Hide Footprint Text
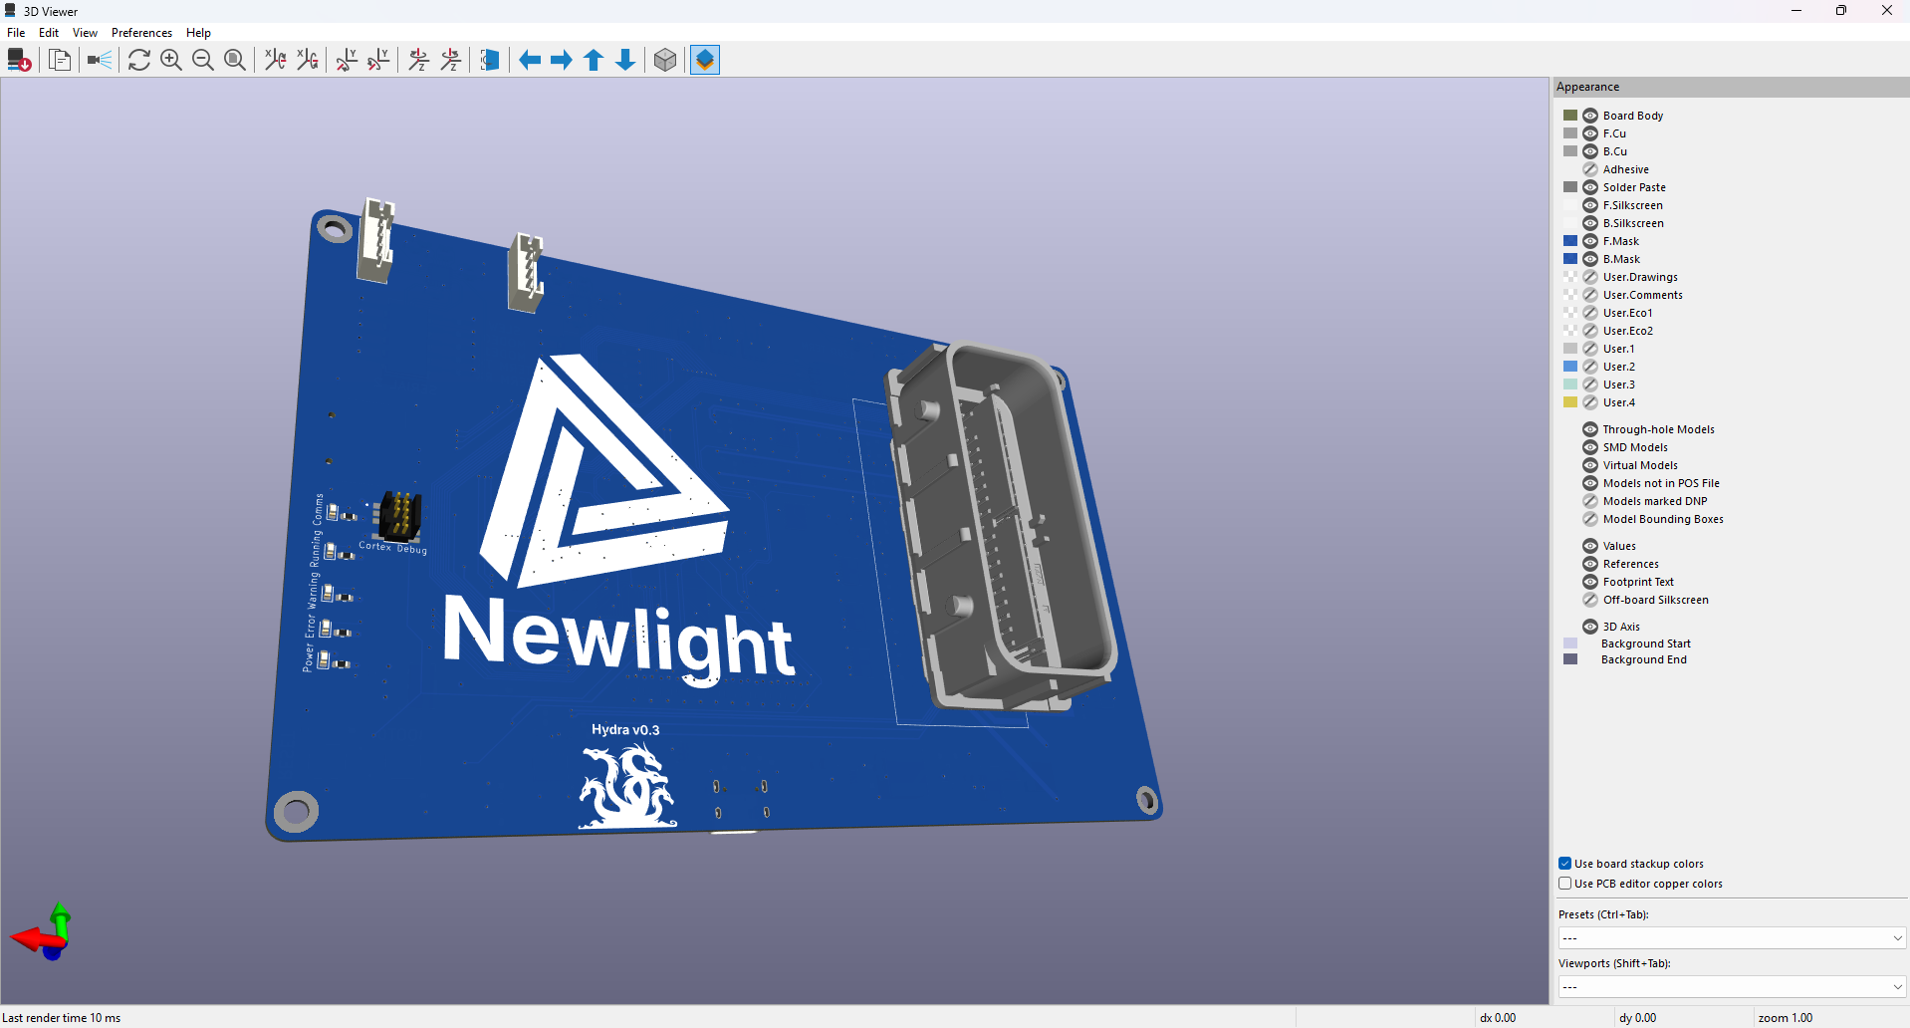The height and width of the screenshot is (1028, 1910). (1590, 582)
